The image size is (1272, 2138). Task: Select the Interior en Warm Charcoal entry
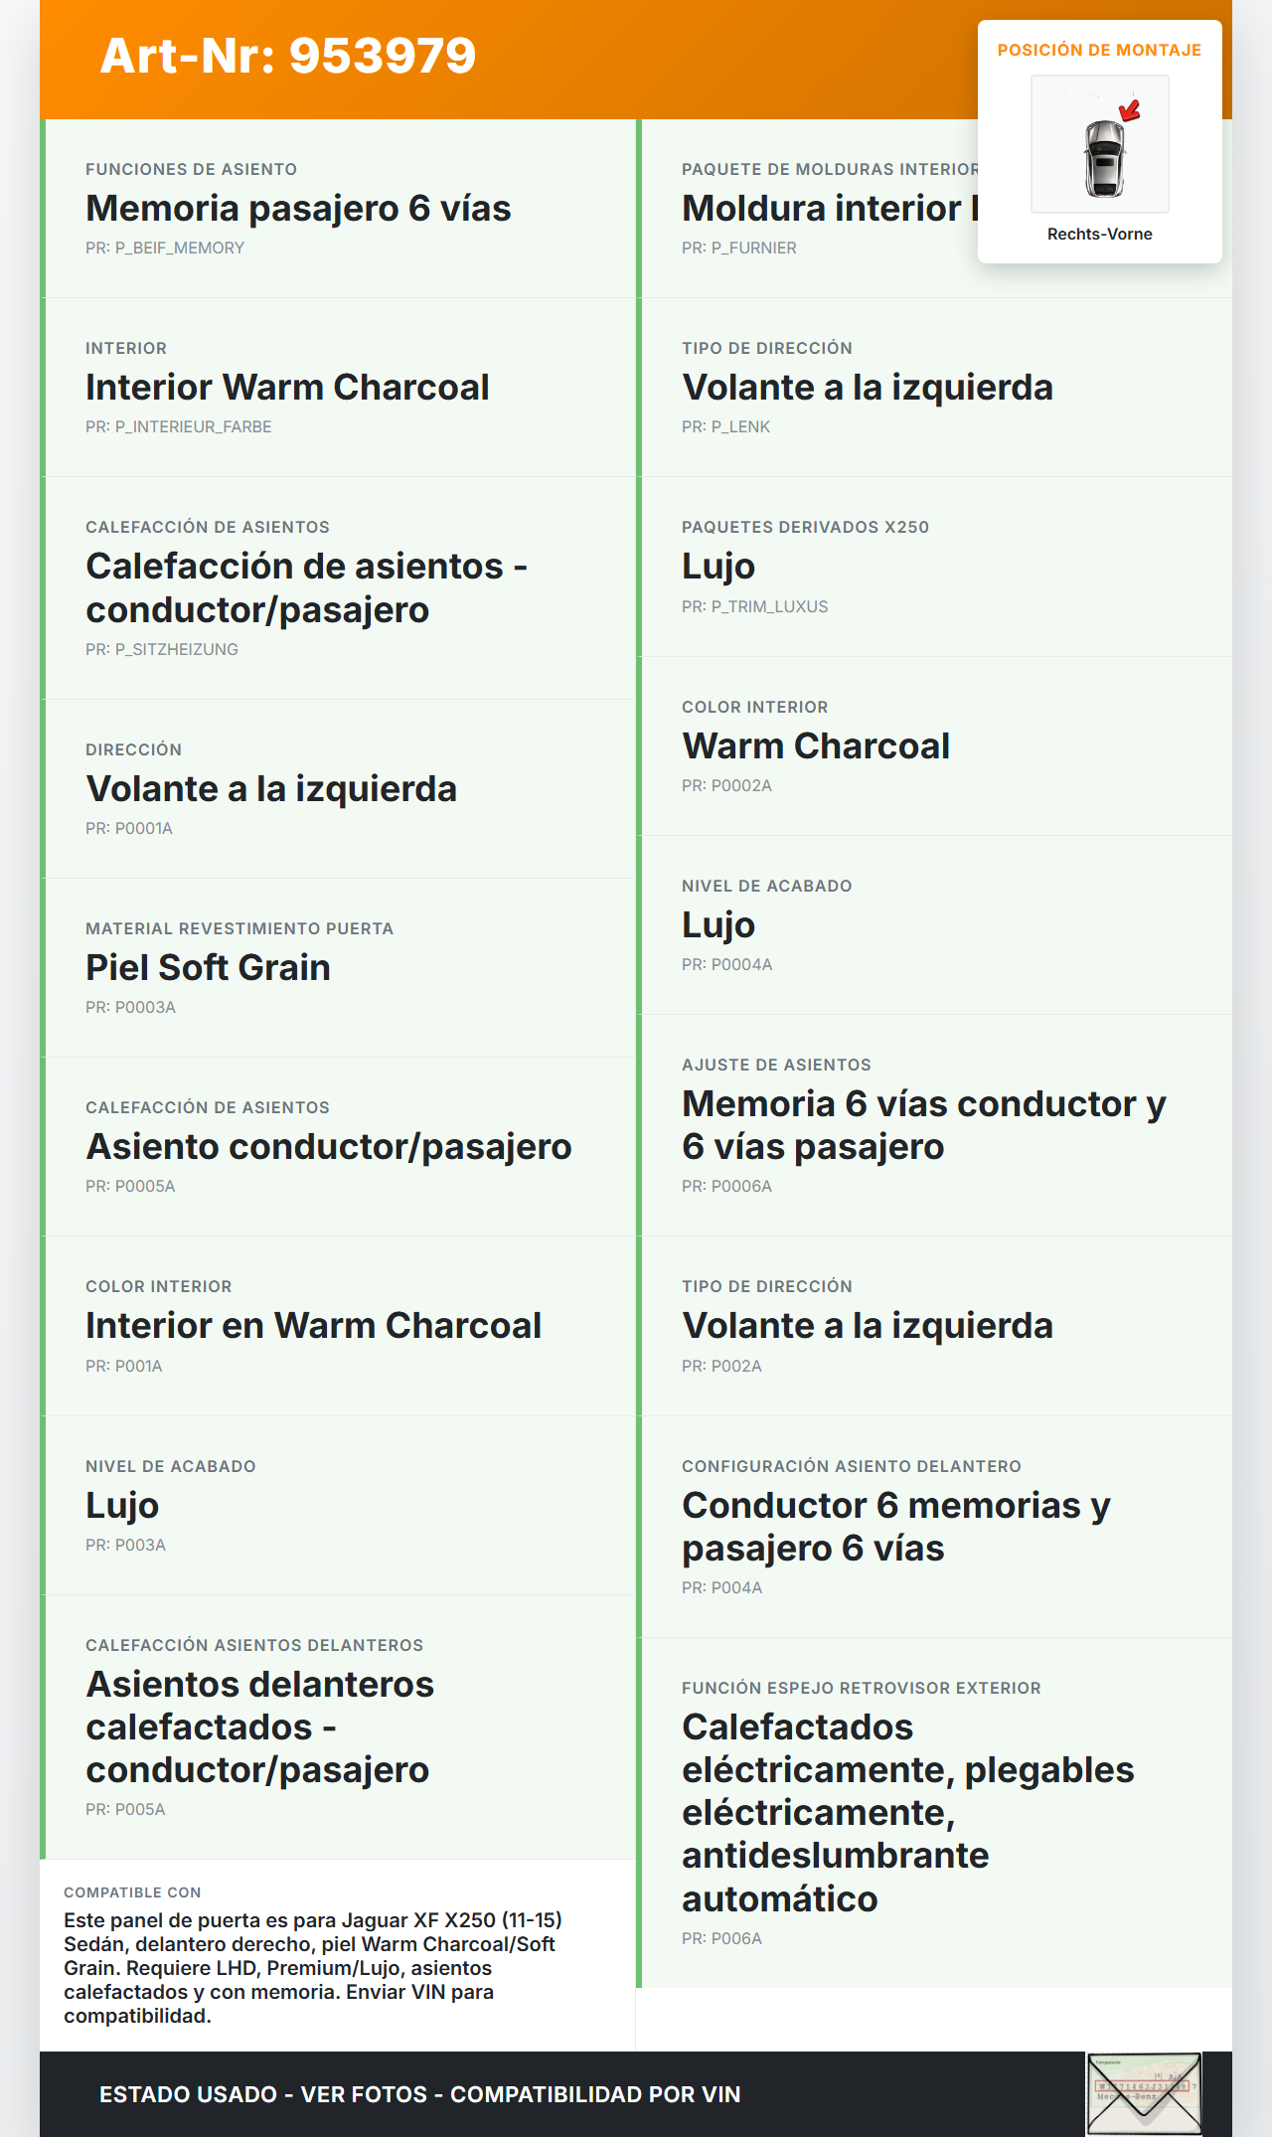coord(313,1326)
